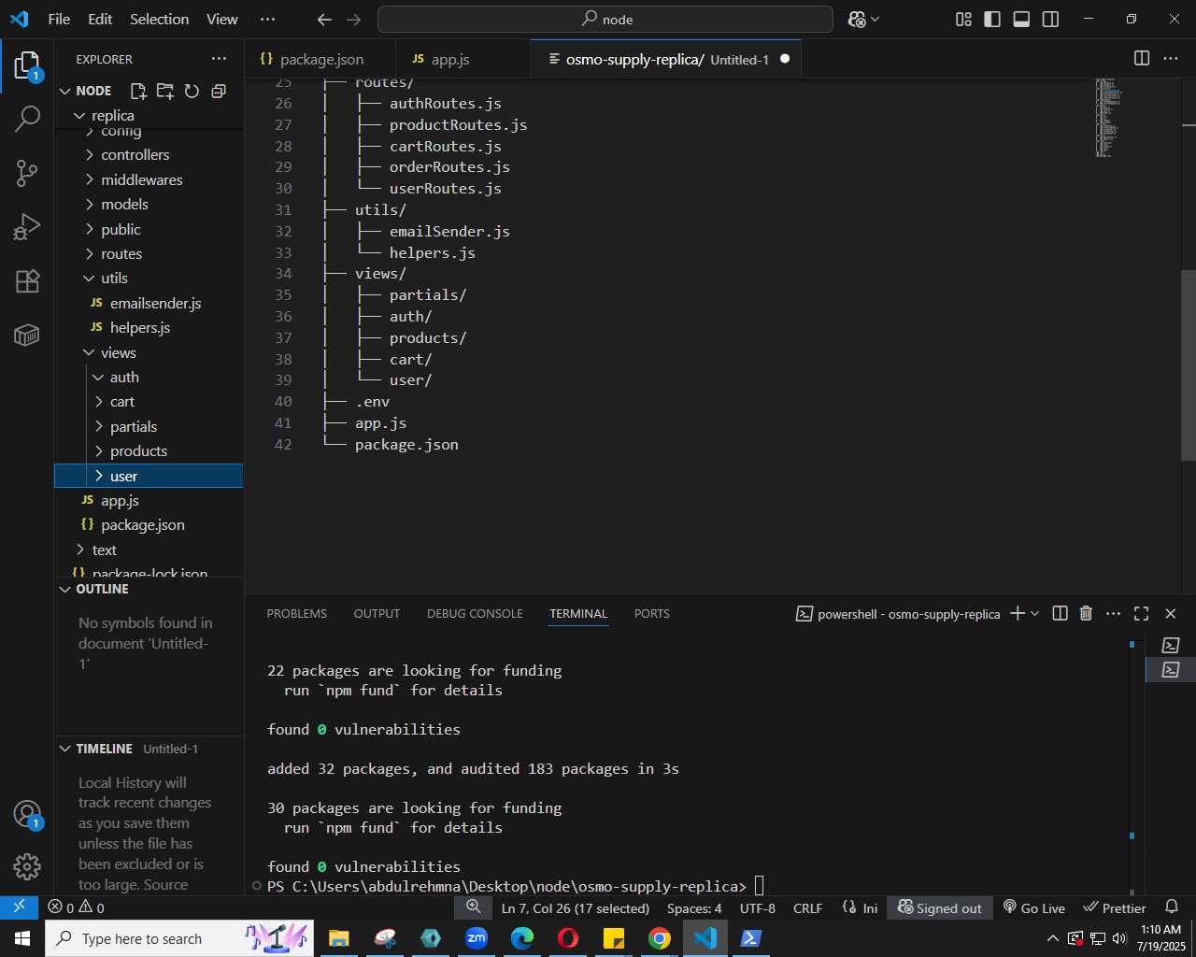Toggle Prettier formatter status
1196x957 pixels.
pos(1114,907)
